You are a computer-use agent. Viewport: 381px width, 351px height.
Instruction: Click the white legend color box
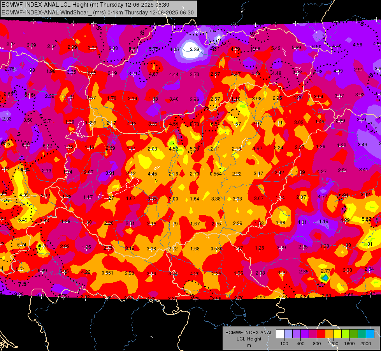pyautogui.click(x=280, y=334)
